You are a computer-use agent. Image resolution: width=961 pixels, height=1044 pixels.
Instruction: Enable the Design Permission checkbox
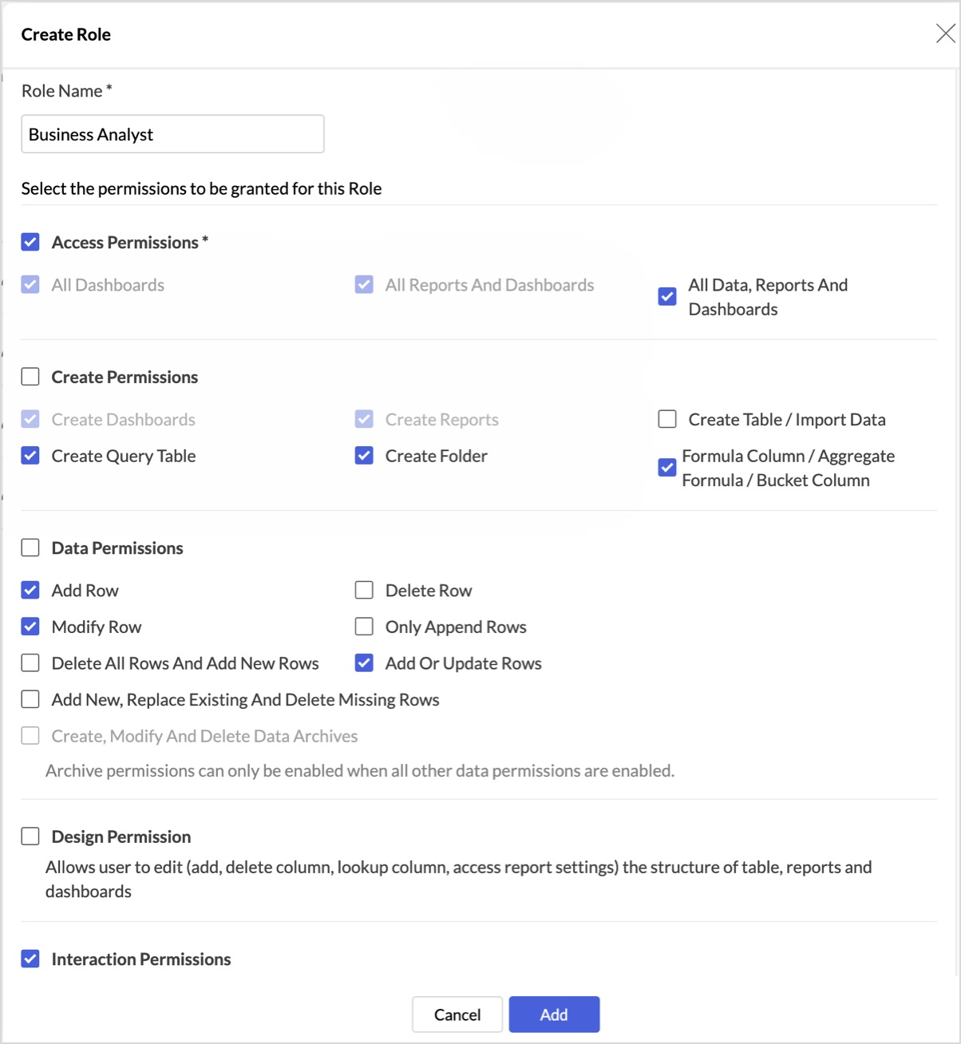(30, 836)
